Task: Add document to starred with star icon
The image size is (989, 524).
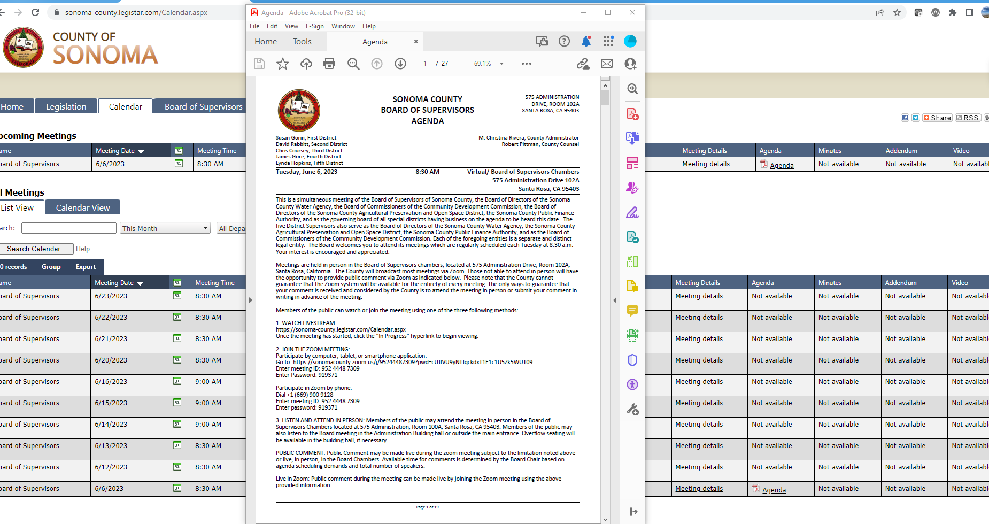Action: 283,64
